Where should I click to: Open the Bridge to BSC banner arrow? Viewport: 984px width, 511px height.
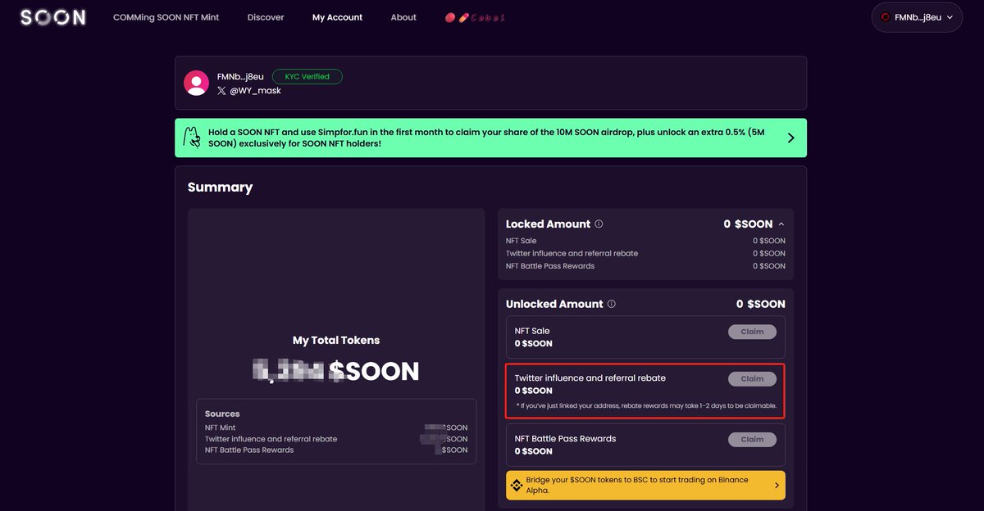point(777,486)
